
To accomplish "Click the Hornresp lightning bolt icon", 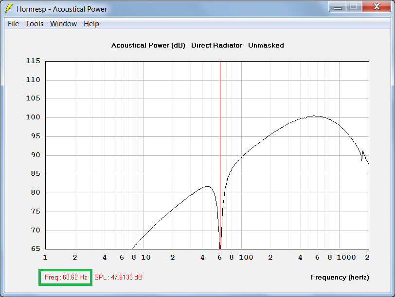I will point(9,9).
